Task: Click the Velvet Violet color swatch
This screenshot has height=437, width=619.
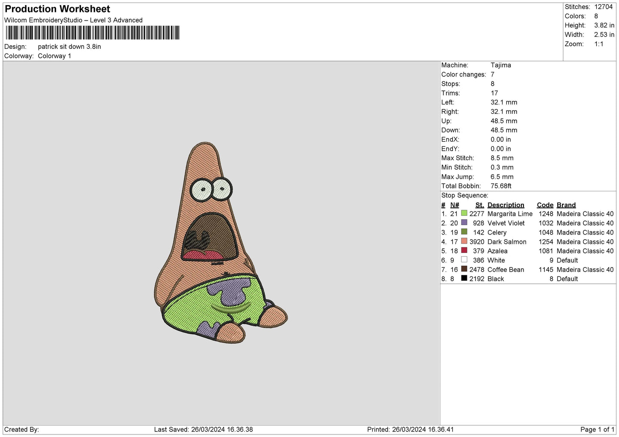Action: point(464,223)
